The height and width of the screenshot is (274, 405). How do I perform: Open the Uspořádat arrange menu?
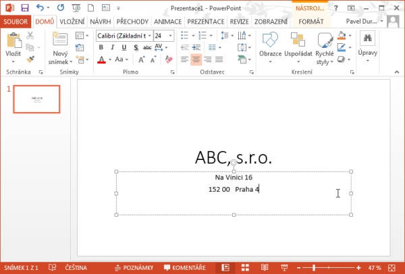[x=298, y=48]
